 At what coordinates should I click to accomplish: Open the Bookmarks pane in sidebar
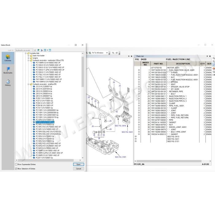click(8, 70)
